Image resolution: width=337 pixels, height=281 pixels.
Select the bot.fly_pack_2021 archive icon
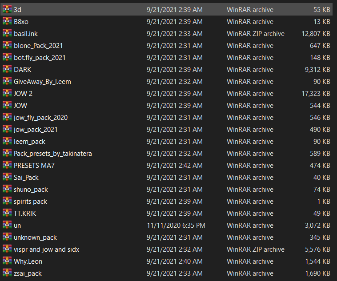(7, 57)
